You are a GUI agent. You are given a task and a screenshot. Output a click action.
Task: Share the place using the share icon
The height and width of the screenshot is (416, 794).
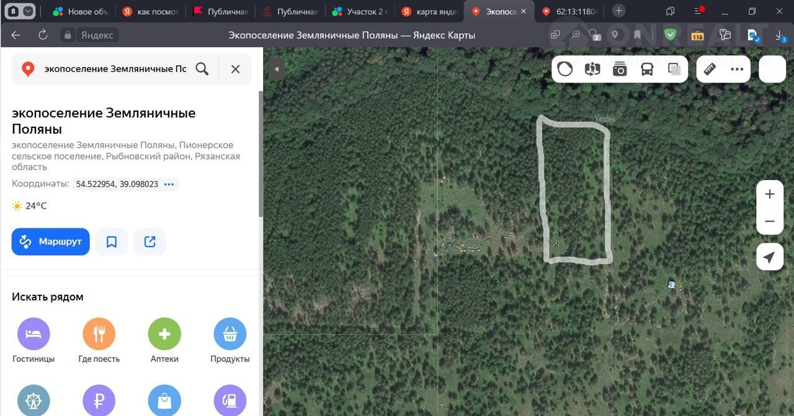pyautogui.click(x=150, y=242)
